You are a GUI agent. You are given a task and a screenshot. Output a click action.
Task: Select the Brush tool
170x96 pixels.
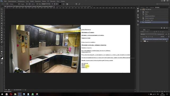2,26
